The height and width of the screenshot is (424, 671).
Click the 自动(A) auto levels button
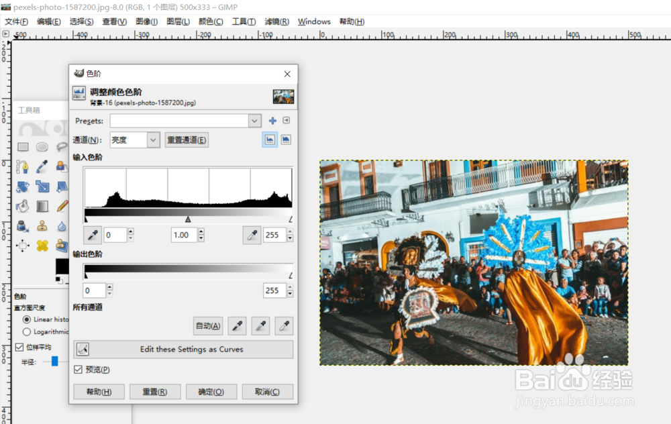[x=208, y=326]
